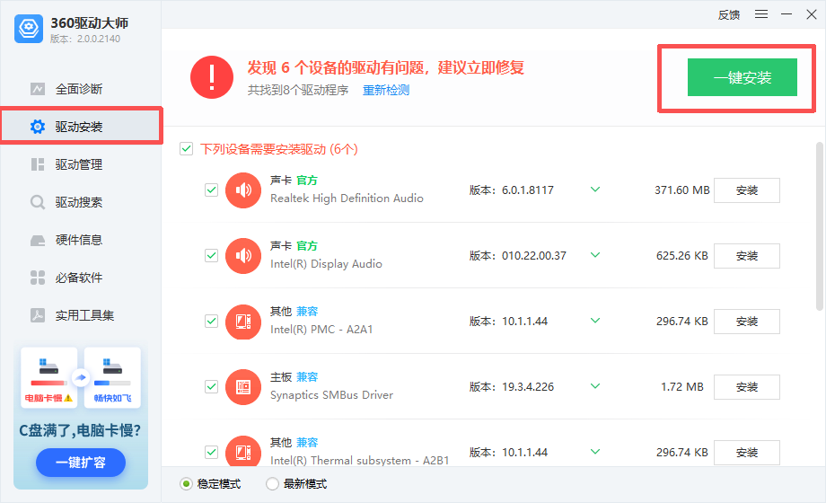
Task: Install the Intel(R) Display Audio driver
Action: 747,256
